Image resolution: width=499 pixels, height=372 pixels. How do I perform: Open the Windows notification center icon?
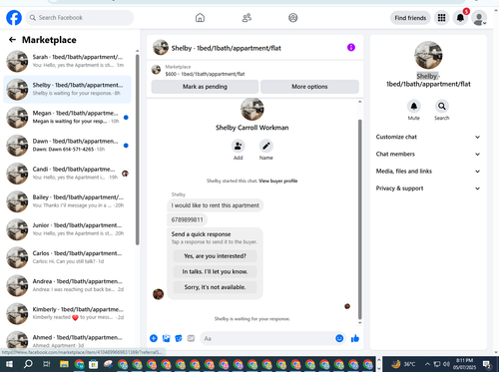[x=487, y=364]
